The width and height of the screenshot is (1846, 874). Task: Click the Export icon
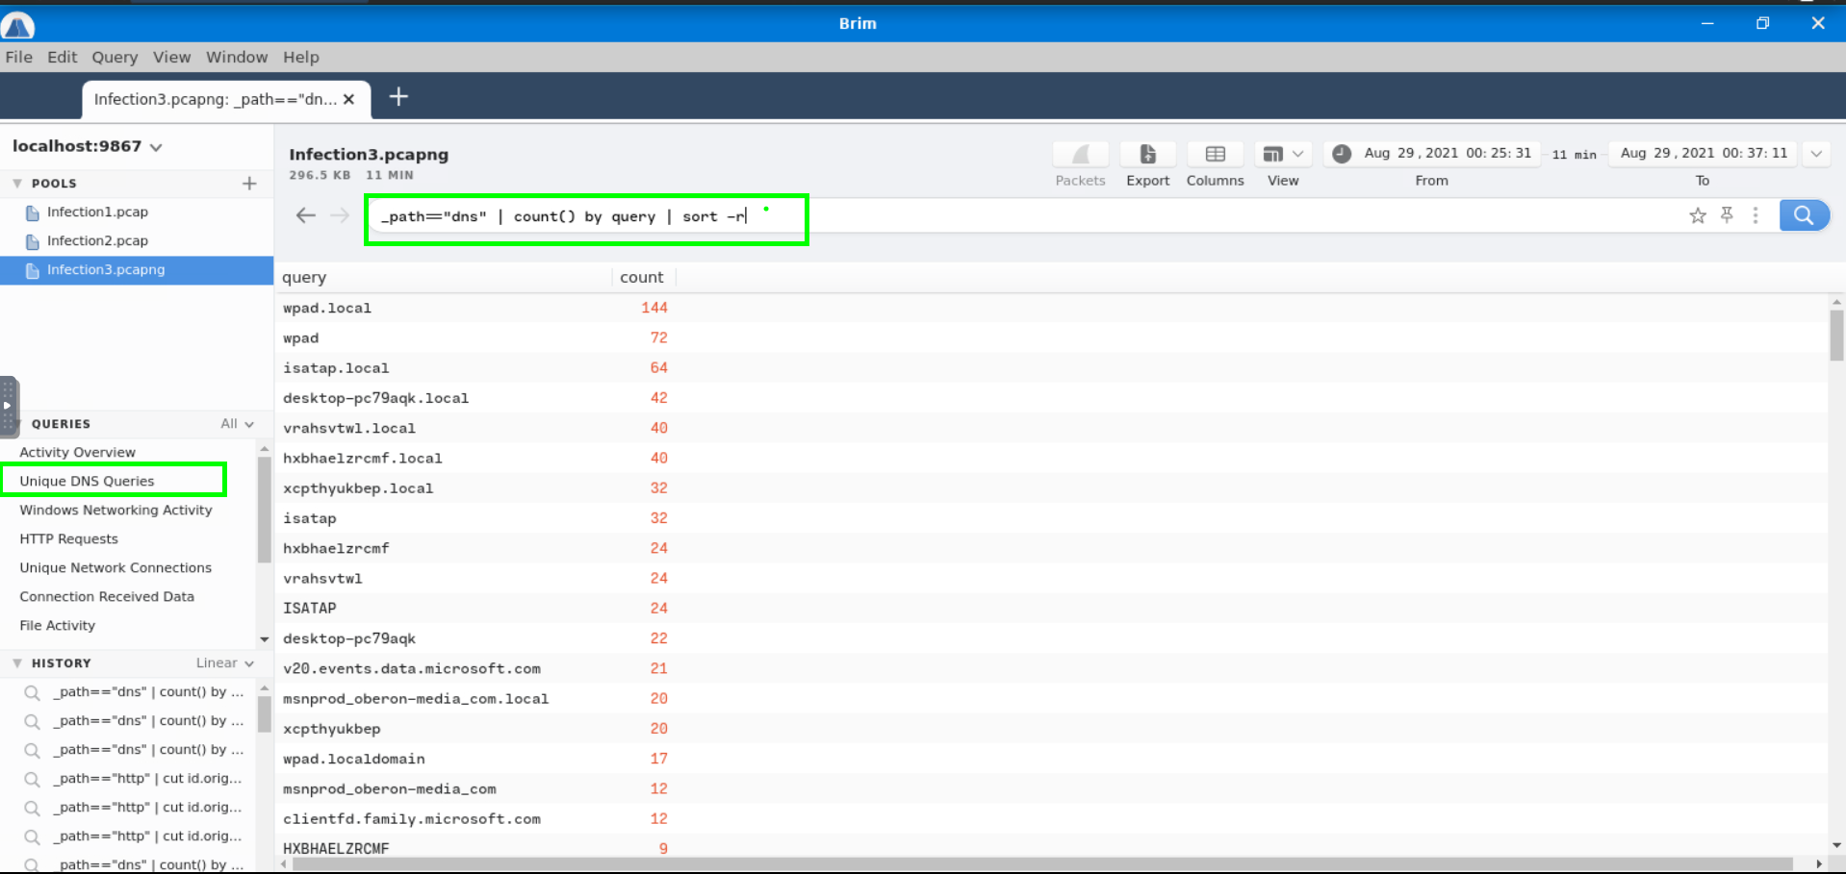click(x=1147, y=155)
